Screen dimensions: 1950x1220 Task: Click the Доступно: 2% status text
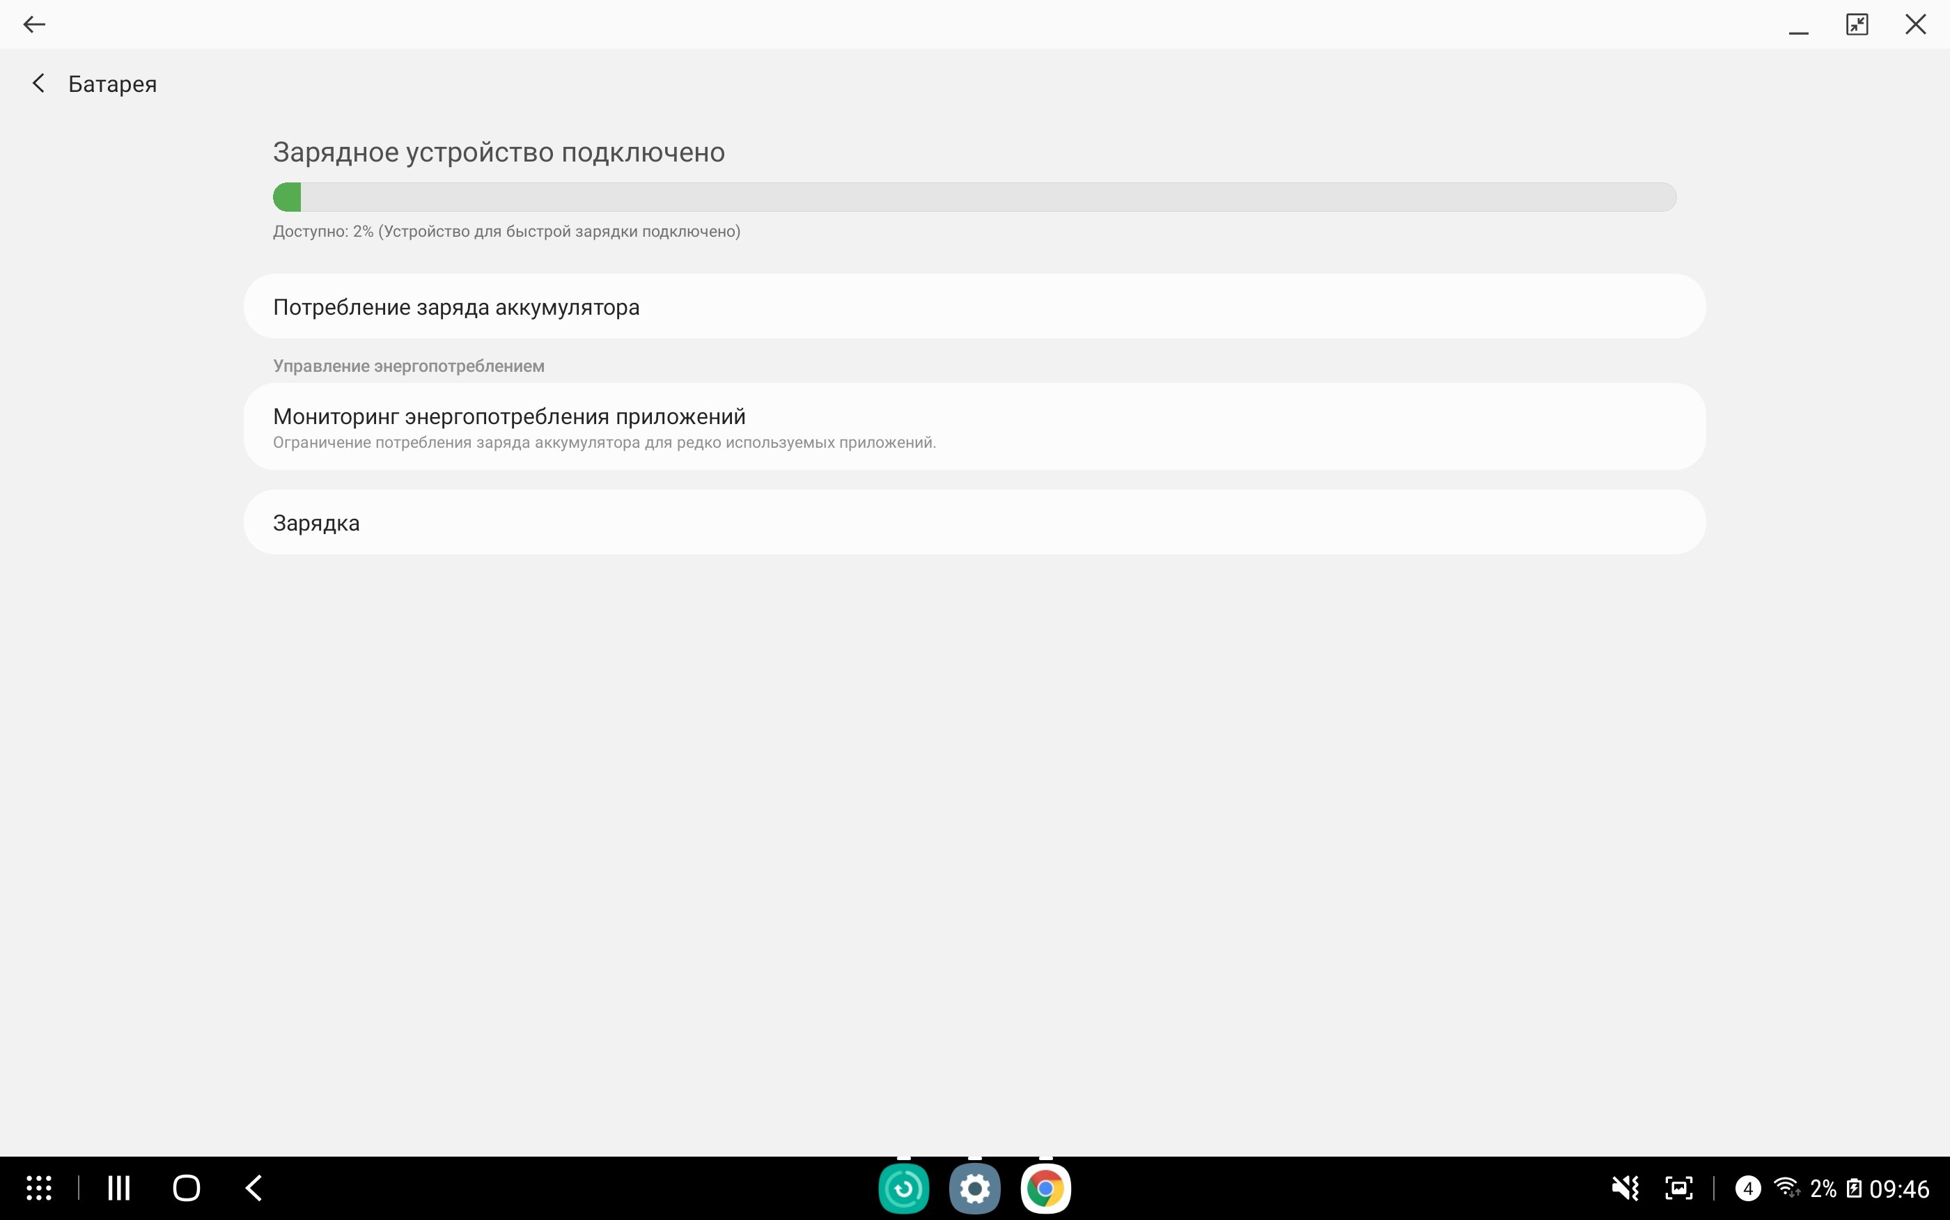point(507,232)
